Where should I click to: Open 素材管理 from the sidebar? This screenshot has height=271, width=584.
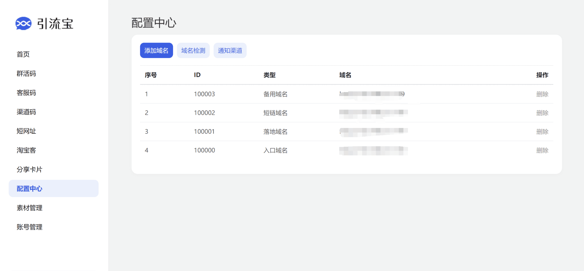coord(29,208)
